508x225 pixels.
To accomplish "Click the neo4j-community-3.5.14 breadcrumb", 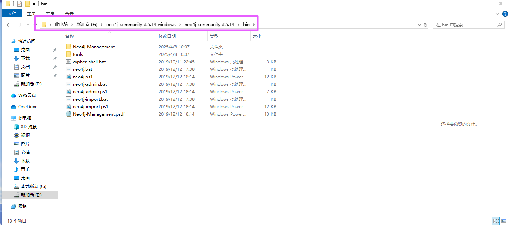I will pyautogui.click(x=209, y=25).
